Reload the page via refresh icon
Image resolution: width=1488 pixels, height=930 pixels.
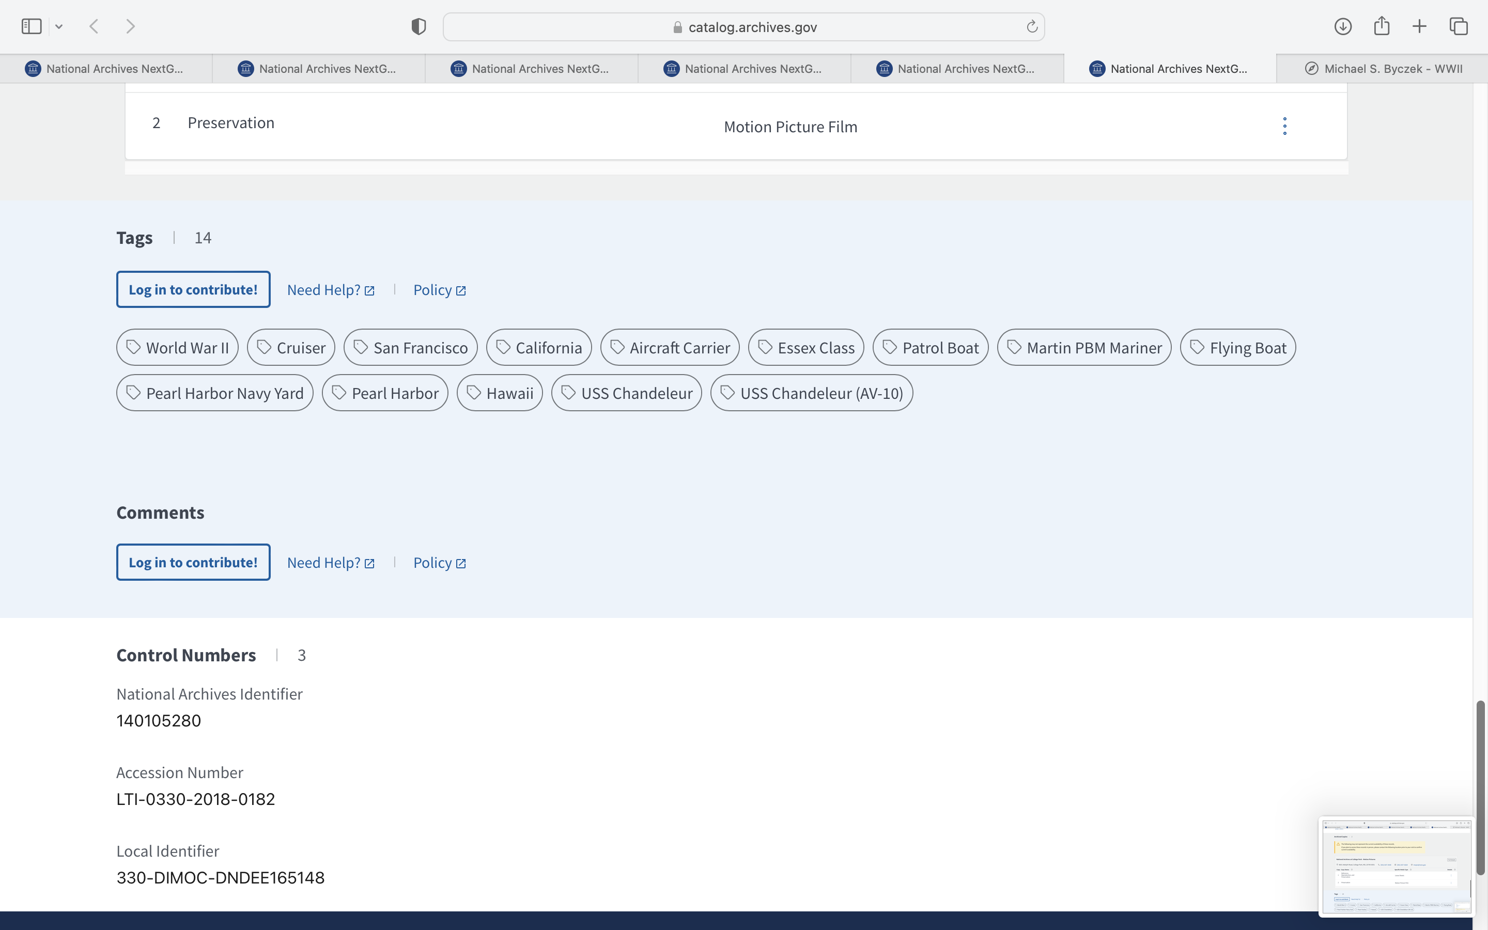1031,26
